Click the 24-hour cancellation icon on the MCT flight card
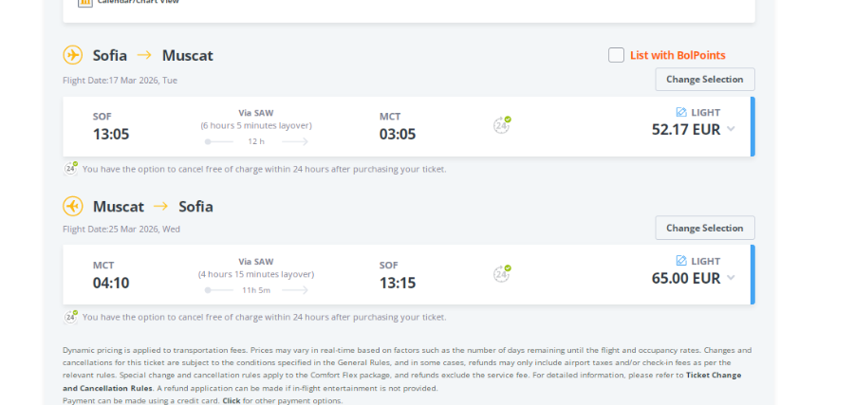 point(502,273)
